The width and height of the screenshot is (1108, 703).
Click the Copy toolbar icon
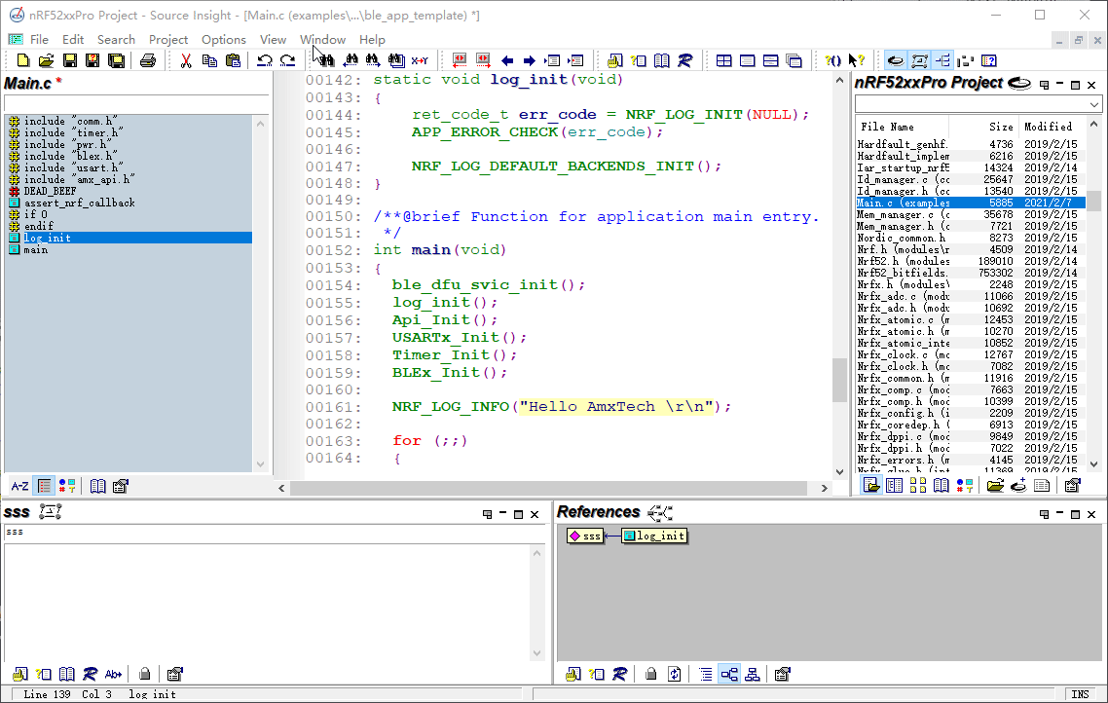click(x=209, y=60)
